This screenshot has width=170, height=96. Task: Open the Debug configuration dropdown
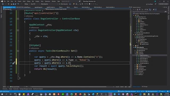pyautogui.click(x=27, y=4)
